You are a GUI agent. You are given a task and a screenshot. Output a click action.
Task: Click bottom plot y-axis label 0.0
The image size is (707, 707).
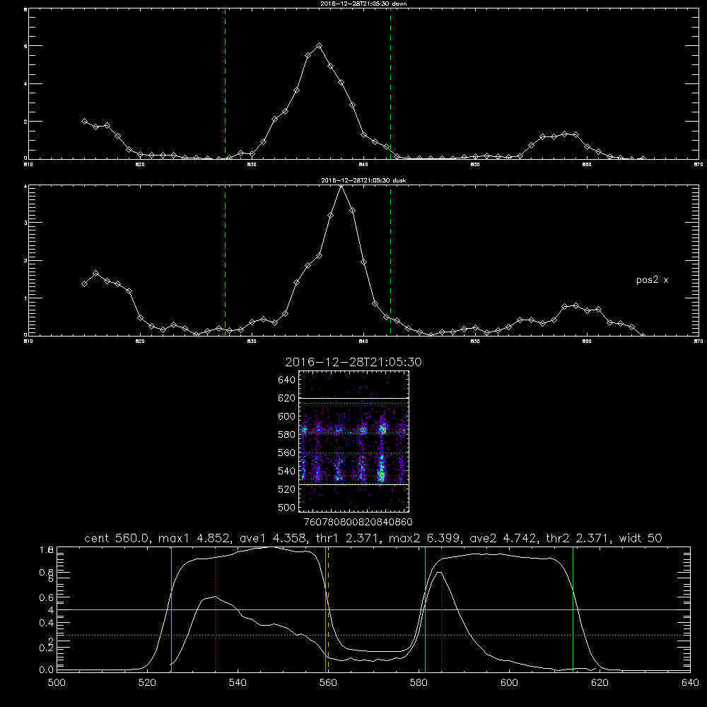pyautogui.click(x=47, y=670)
